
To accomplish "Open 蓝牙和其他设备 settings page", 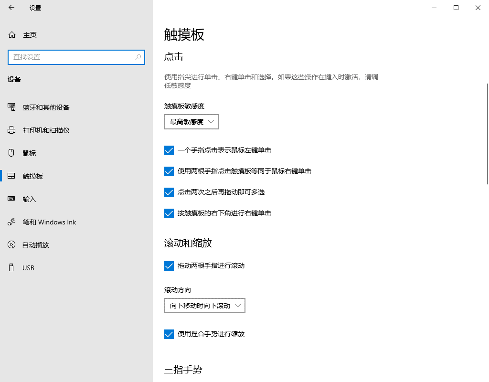I will coord(76,107).
